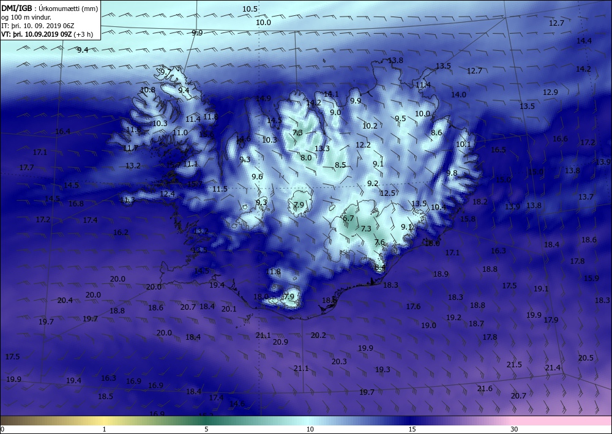Select the 15.8 value label
This screenshot has width=612, height=434.
468,219
